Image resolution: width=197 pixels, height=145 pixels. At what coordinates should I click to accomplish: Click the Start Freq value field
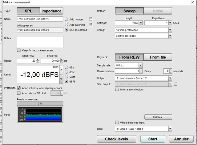[26, 61]
